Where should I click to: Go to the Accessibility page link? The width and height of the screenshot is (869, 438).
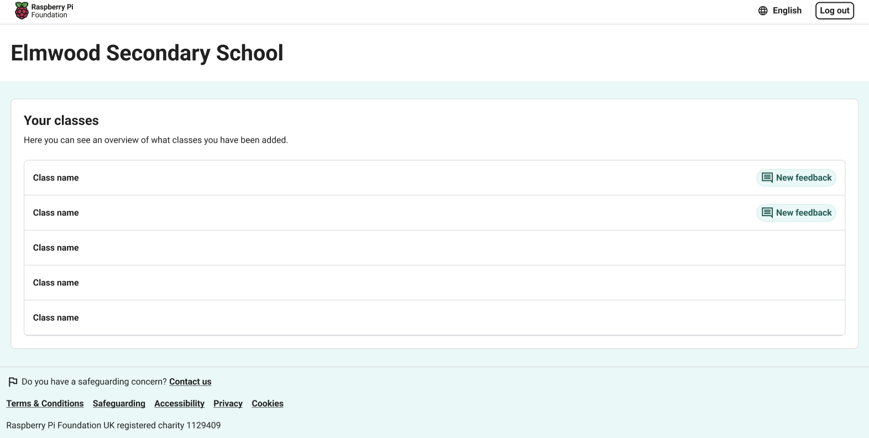[x=179, y=404]
